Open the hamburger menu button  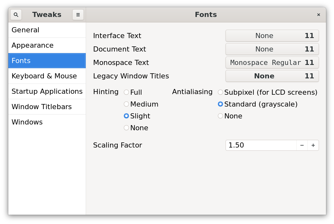78,15
